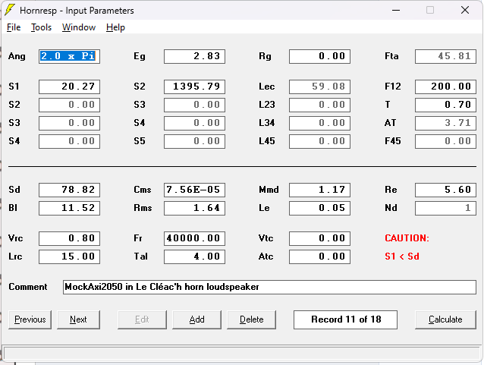Click the T field with 0.70
This screenshot has width=484, height=365.
445,105
